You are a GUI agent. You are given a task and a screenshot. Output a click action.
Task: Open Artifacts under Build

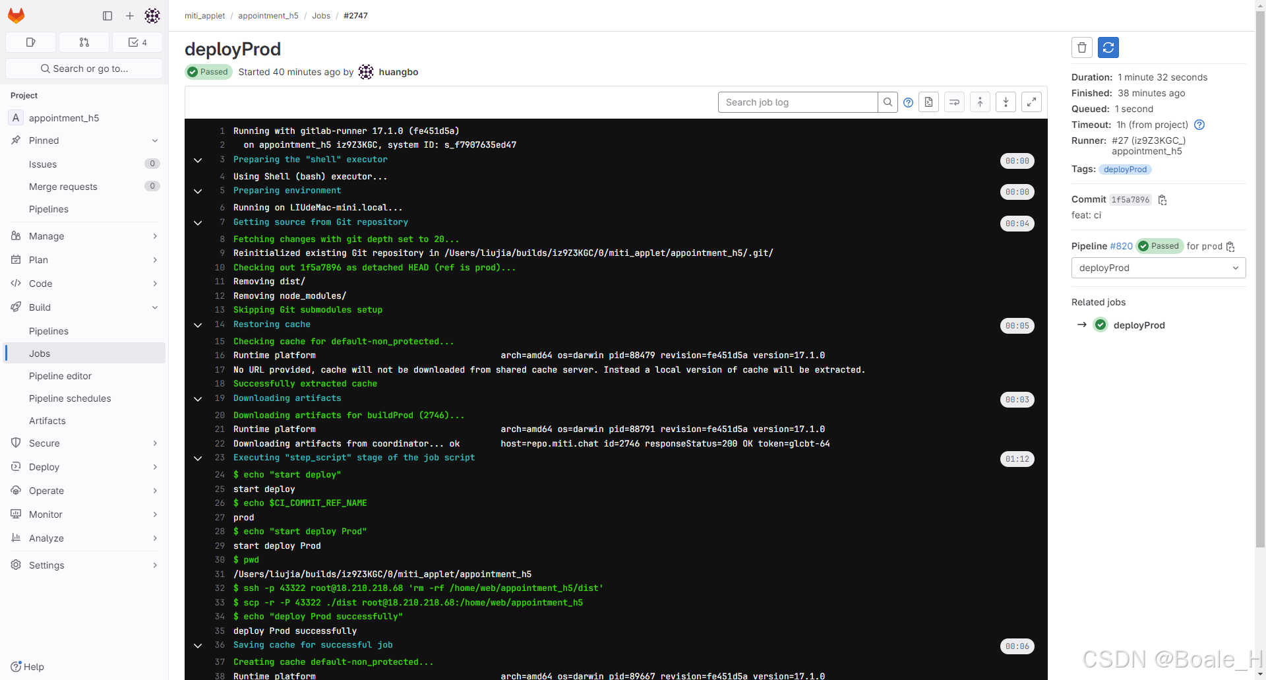pos(84,421)
